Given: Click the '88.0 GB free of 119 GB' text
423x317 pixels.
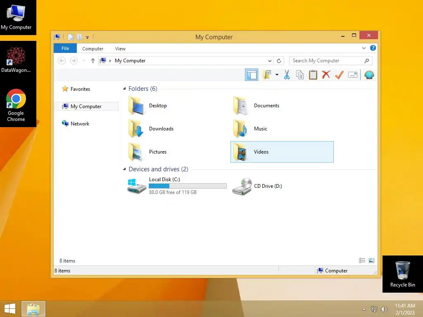Looking at the screenshot, I should point(173,192).
